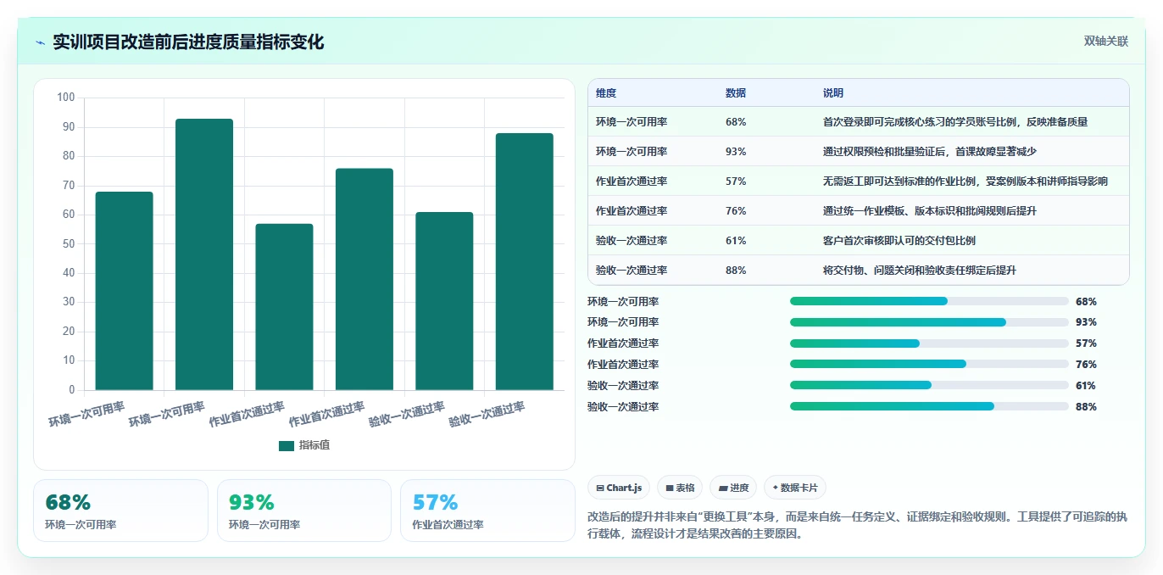The image size is (1163, 575).
Task: Click the 维度 column header
Action: tap(606, 93)
